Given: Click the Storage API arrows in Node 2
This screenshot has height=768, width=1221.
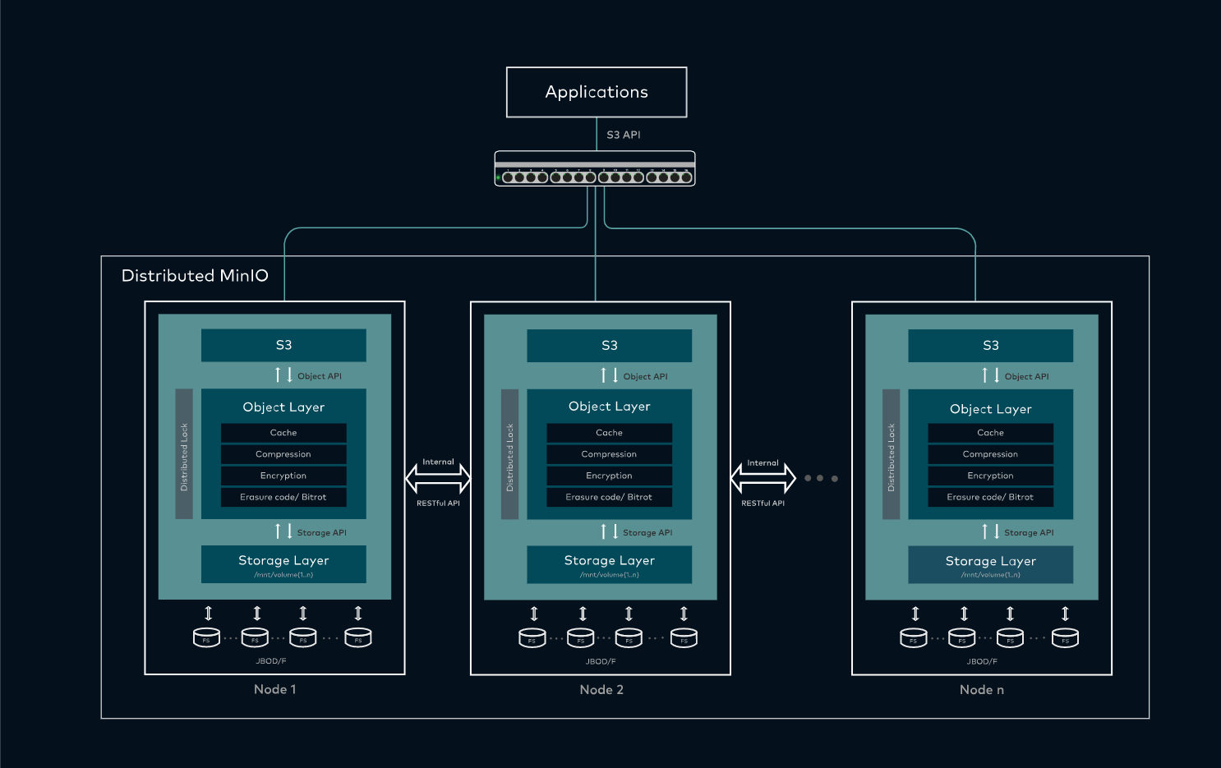Looking at the screenshot, I should (x=610, y=531).
